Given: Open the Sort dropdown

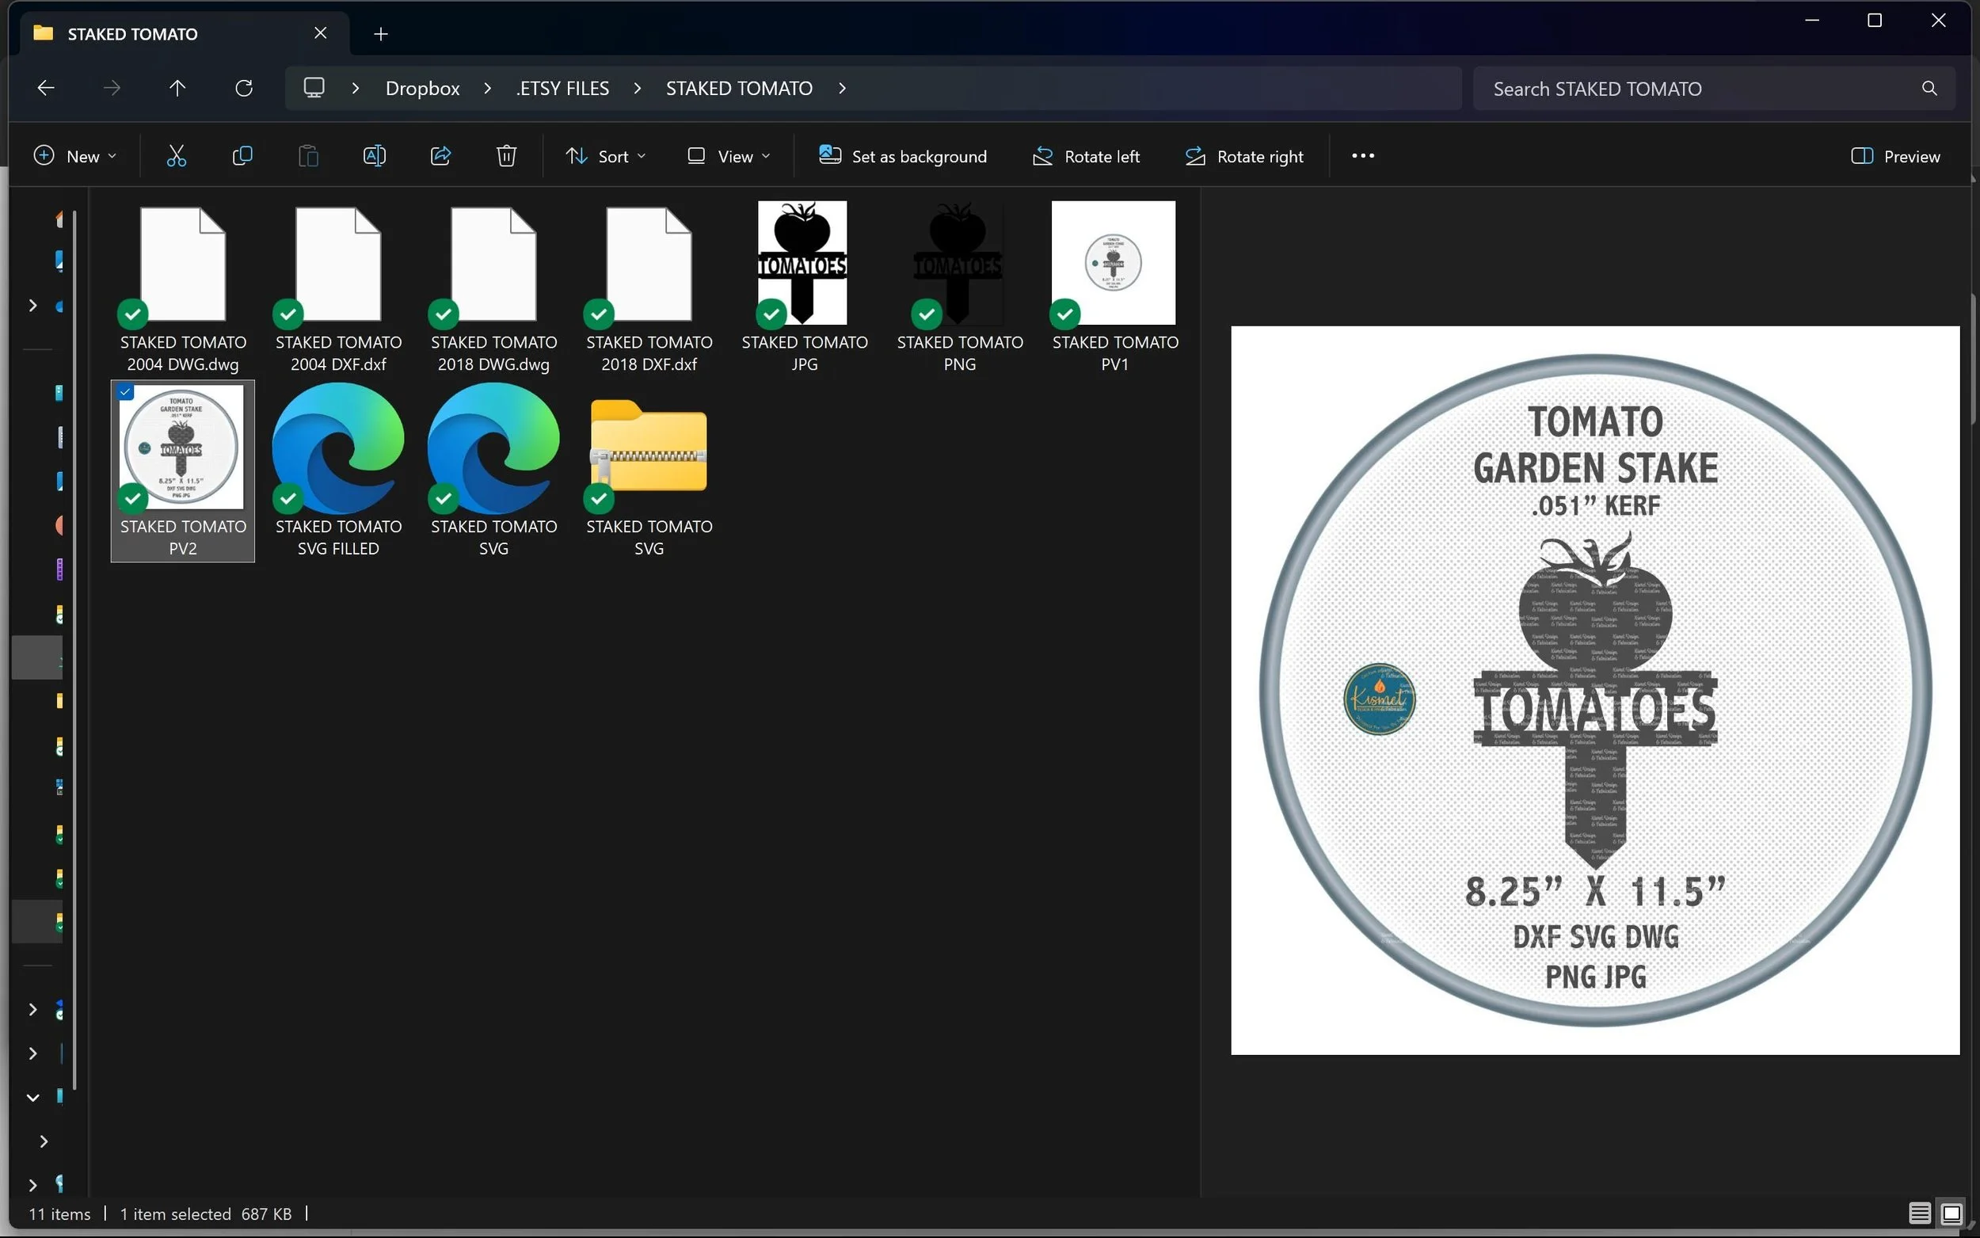Looking at the screenshot, I should 606,155.
